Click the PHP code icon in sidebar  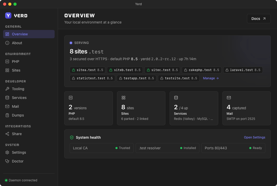tap(7, 61)
